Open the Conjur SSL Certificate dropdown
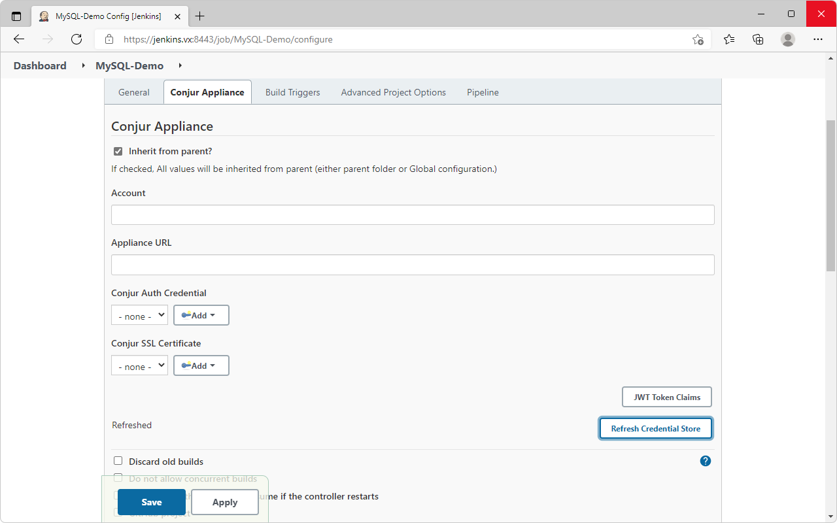The width and height of the screenshot is (837, 523). point(139,365)
